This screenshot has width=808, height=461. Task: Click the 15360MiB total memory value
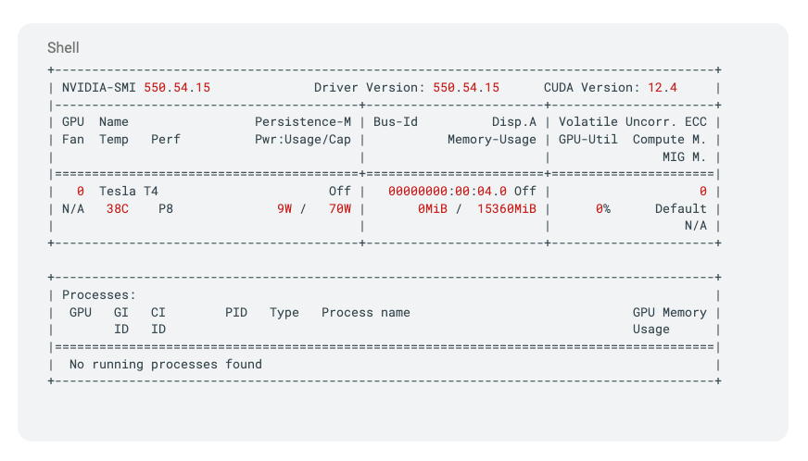(x=506, y=209)
